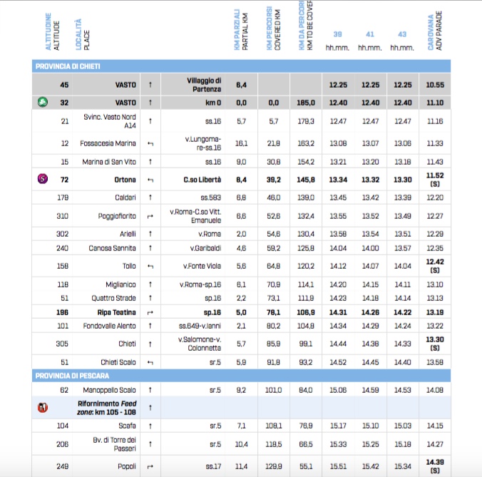This screenshot has height=477, width=482.
Task: Click the straight arrow in Manoppello Scalo row
Action: (150, 390)
